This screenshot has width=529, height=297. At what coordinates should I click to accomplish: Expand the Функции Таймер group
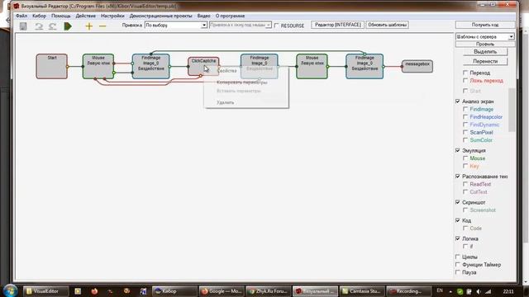[458, 265]
